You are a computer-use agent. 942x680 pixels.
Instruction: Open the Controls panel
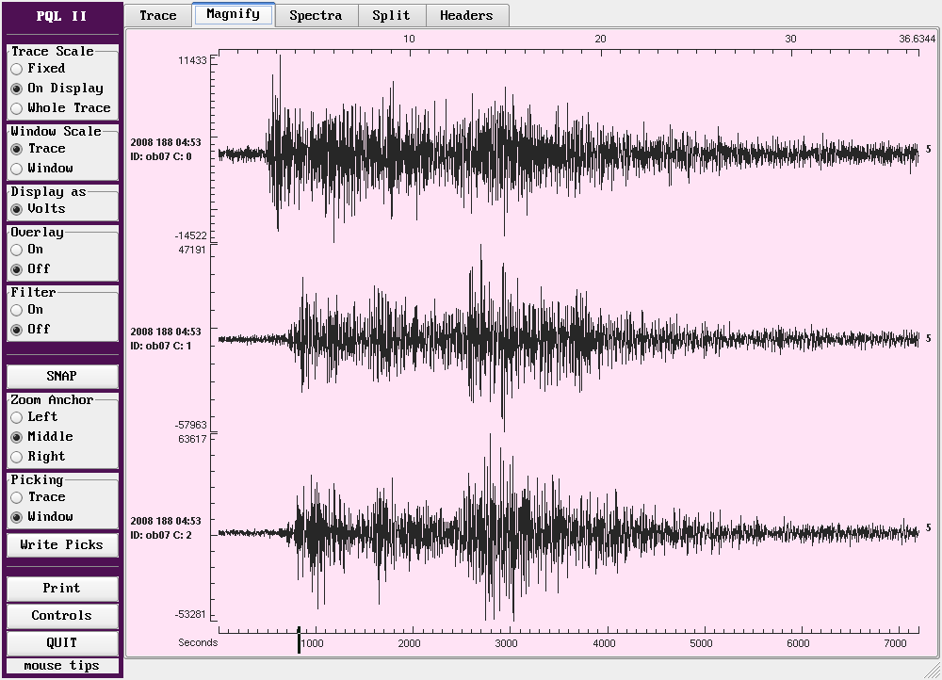(62, 616)
